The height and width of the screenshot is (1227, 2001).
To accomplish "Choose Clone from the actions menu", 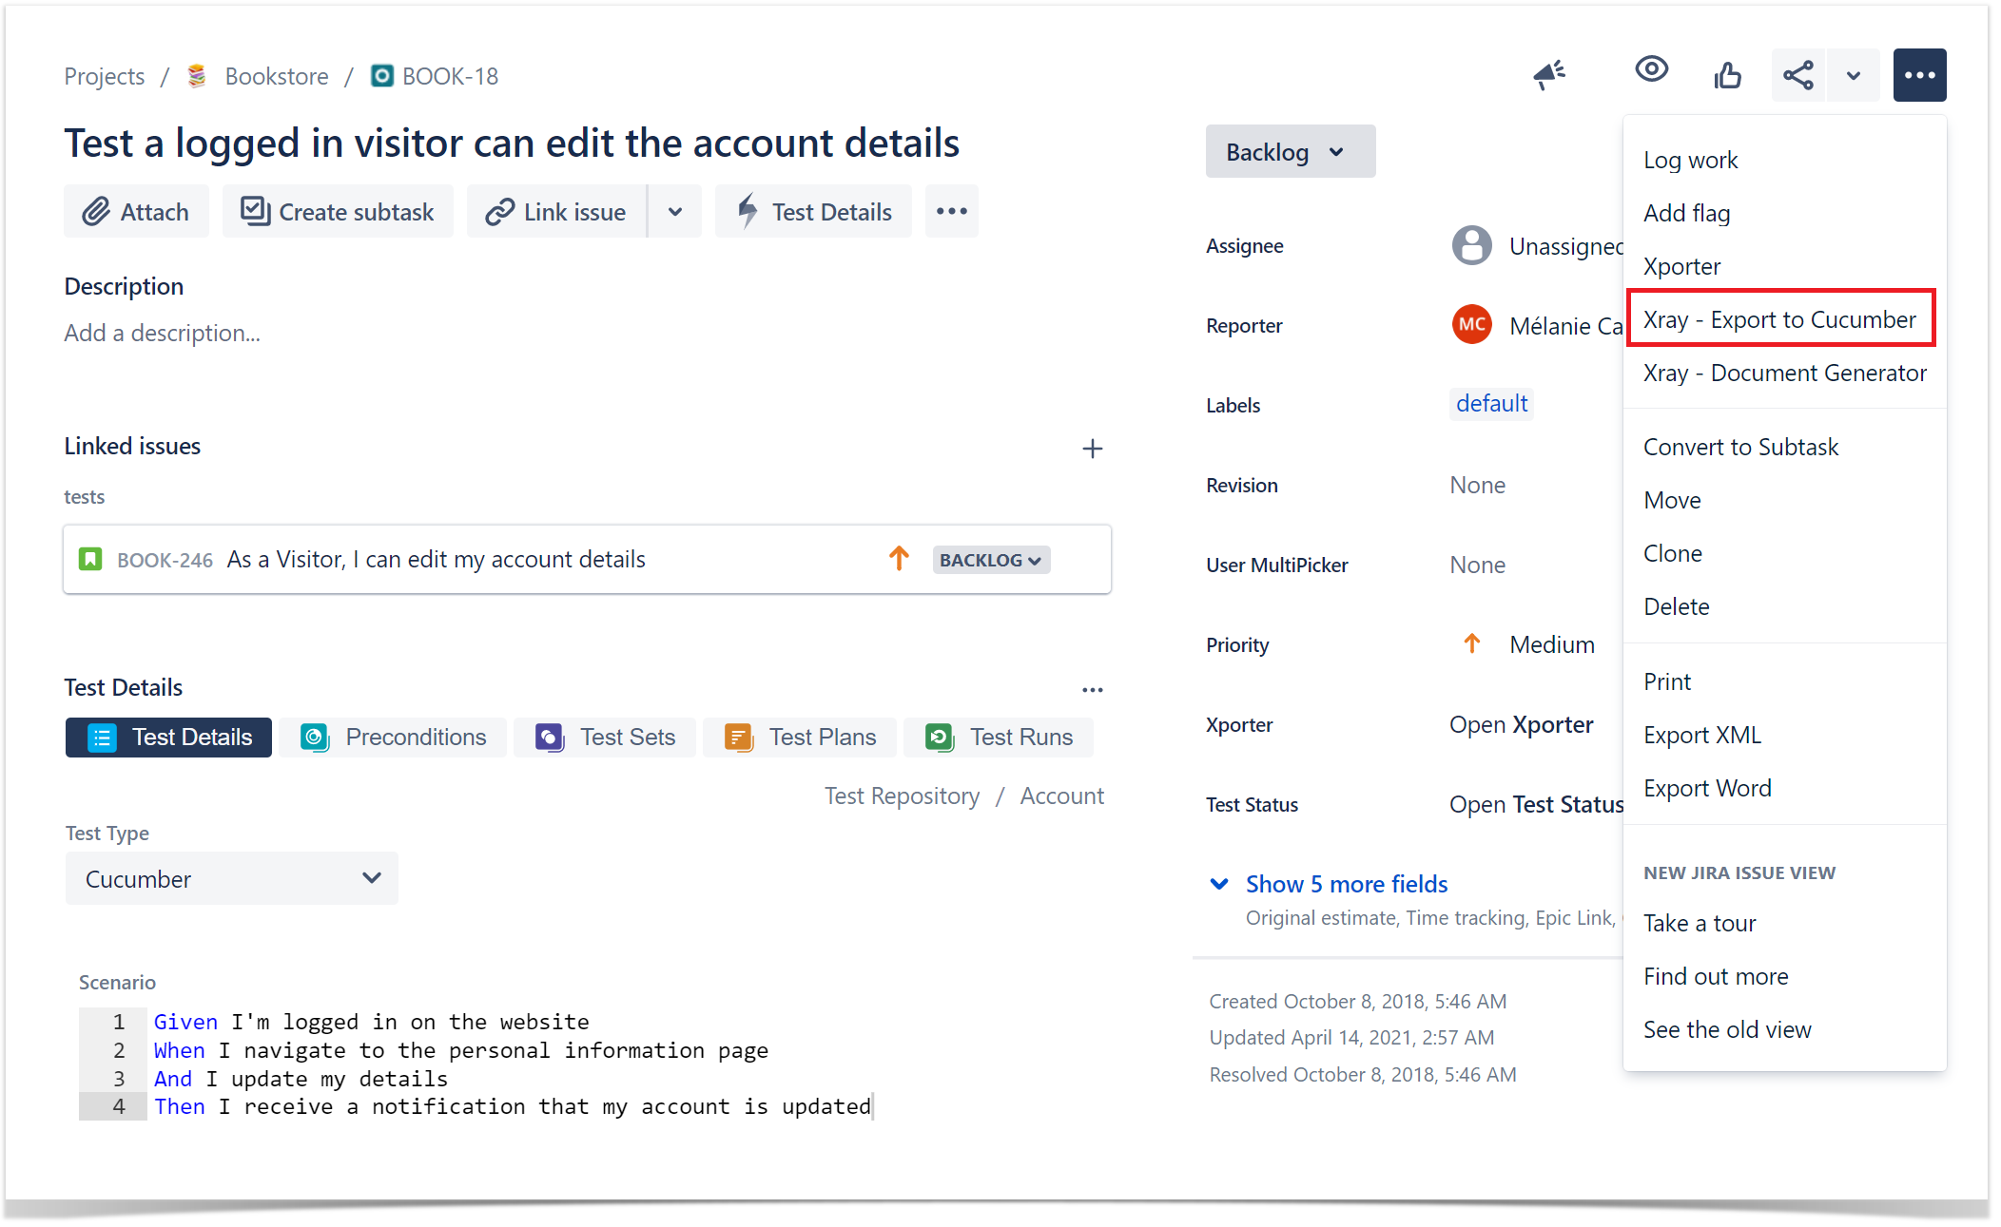I will click(x=1672, y=553).
